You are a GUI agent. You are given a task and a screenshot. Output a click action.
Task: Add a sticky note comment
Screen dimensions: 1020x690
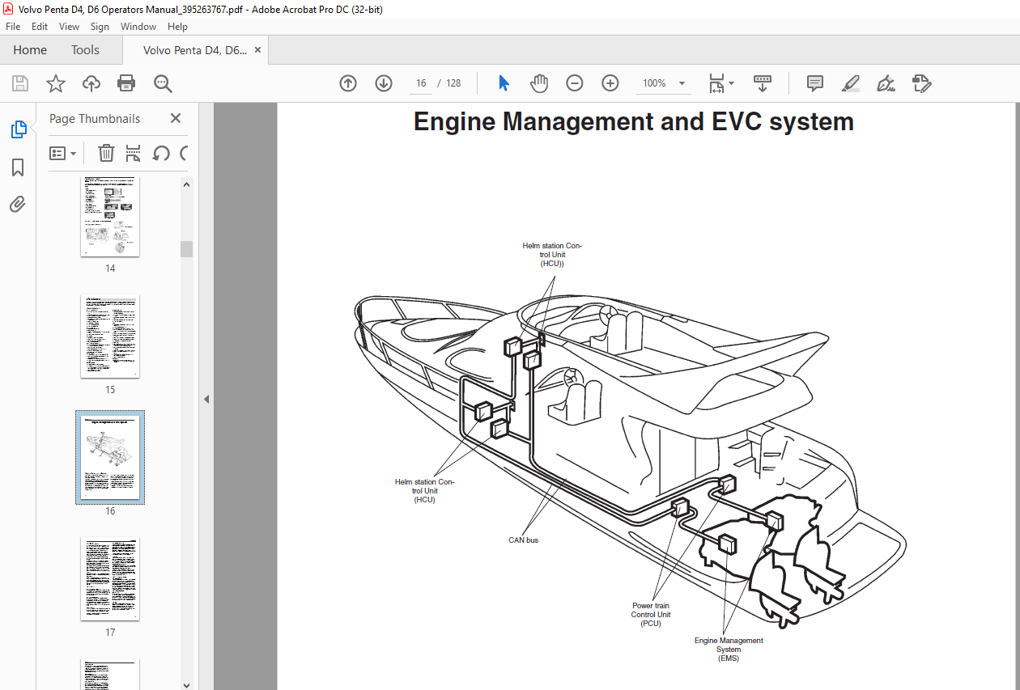coord(815,83)
